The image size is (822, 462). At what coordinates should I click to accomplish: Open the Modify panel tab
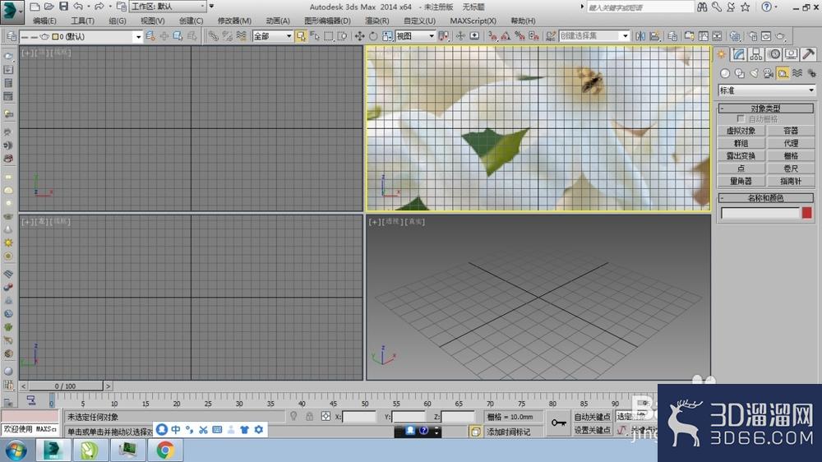pos(739,54)
